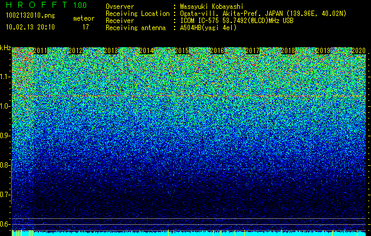This screenshot has width=371, height=236.
Task: Click the 2012 time marker
Action: [x=75, y=51]
